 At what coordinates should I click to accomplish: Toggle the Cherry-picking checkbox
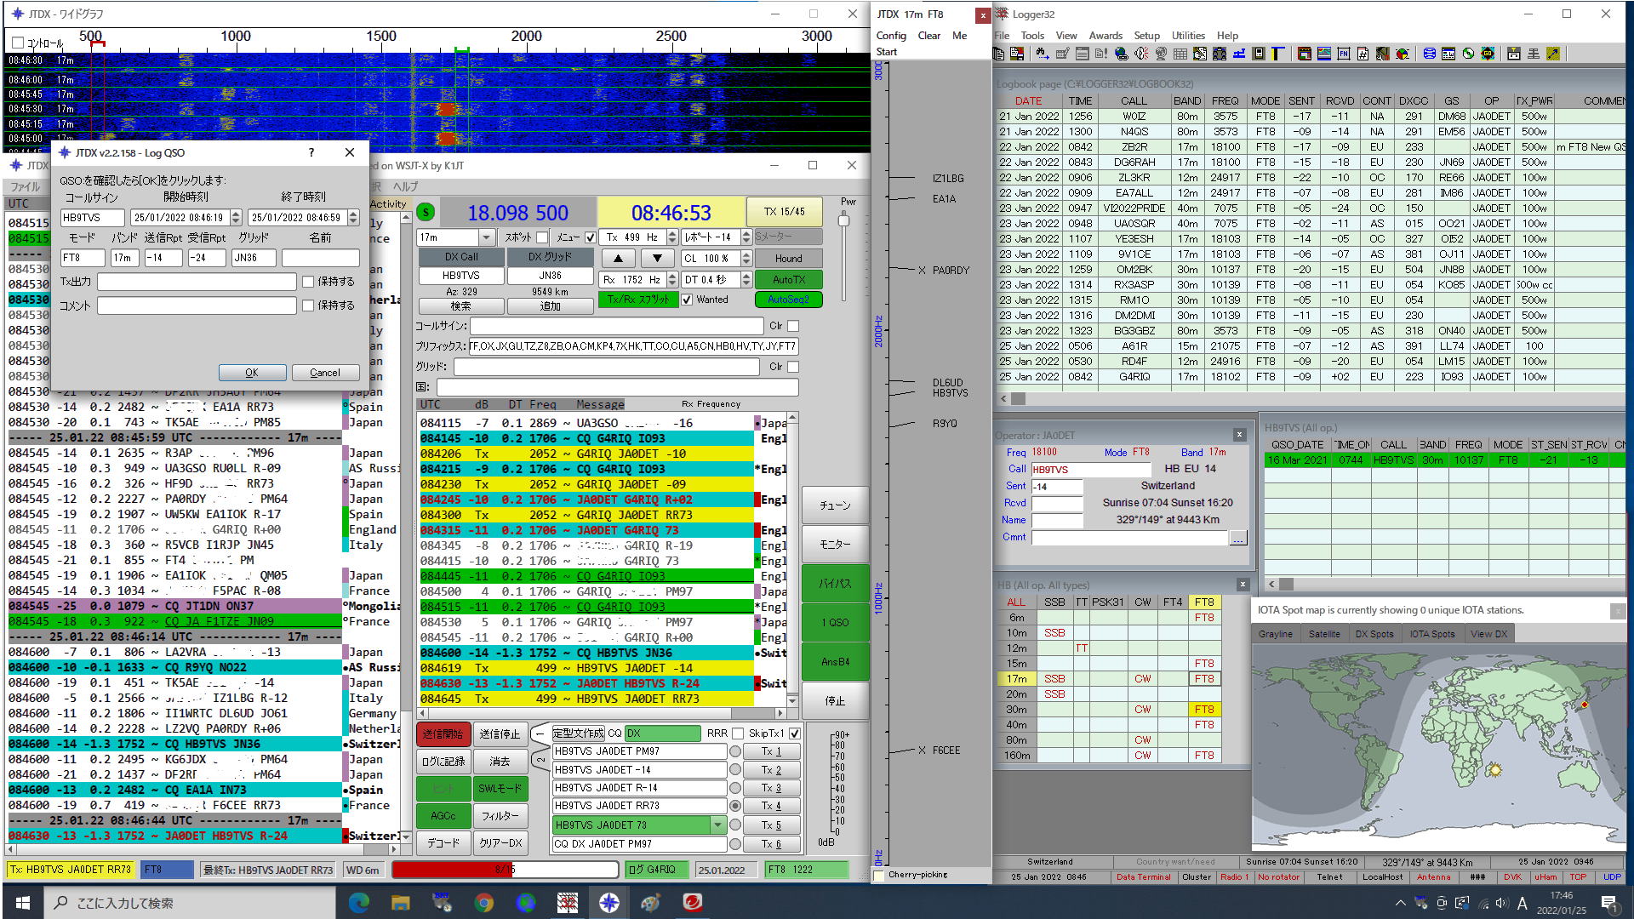880,875
